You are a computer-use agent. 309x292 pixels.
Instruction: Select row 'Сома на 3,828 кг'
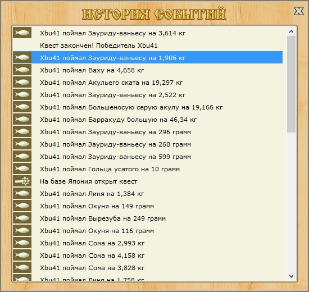click(148, 267)
